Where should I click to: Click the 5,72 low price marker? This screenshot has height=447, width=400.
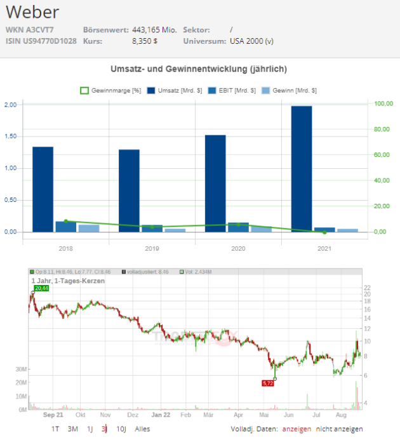[268, 384]
